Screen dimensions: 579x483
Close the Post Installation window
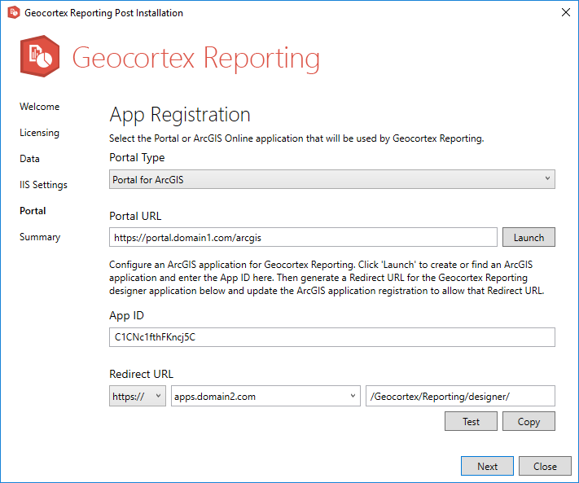click(x=565, y=12)
